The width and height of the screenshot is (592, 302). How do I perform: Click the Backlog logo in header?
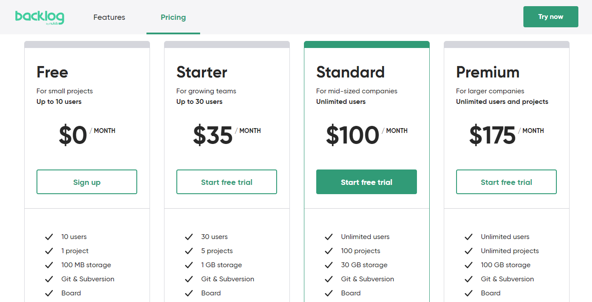pos(40,17)
